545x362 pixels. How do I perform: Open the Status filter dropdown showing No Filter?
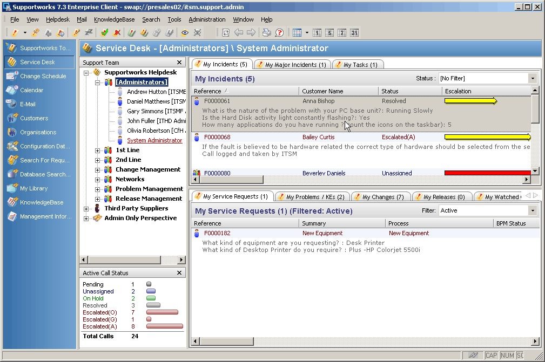(532, 79)
